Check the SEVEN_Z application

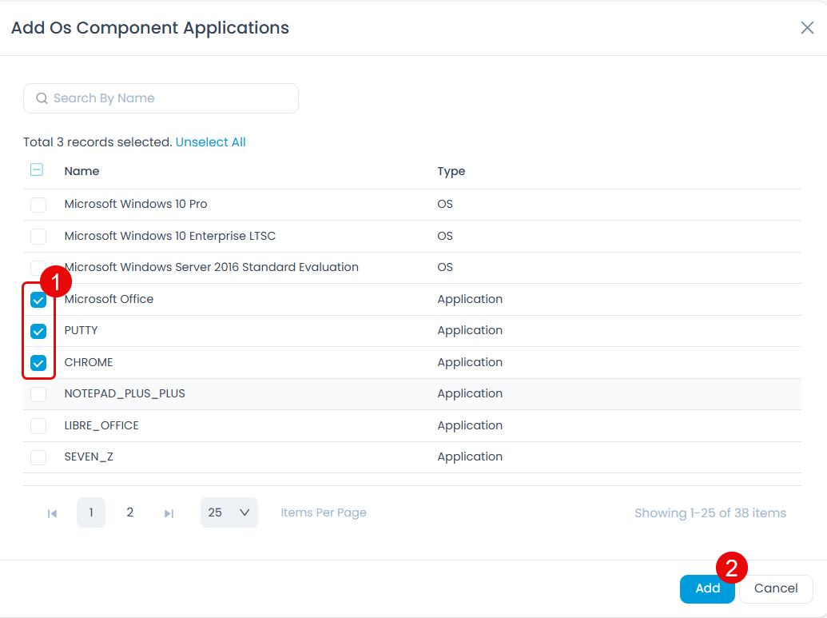[x=38, y=457]
